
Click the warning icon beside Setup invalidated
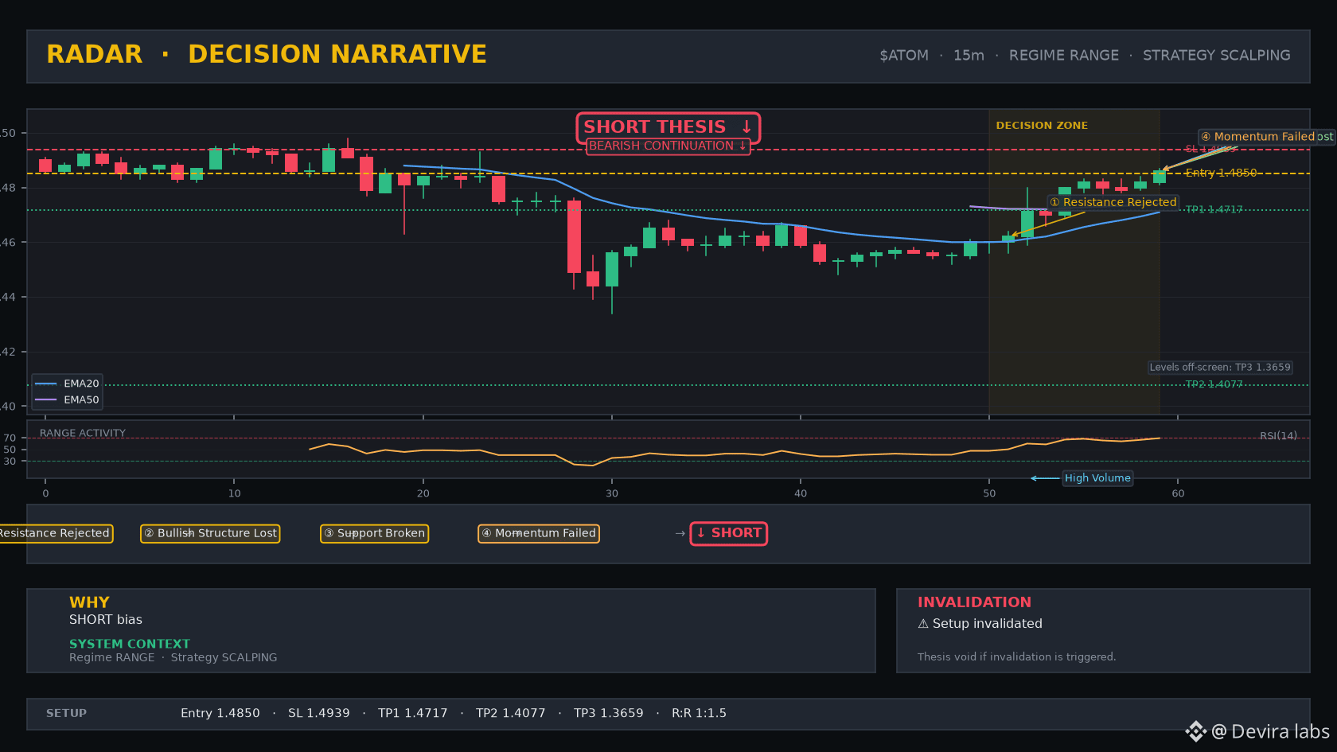click(x=923, y=624)
